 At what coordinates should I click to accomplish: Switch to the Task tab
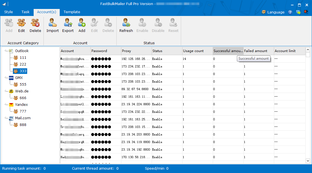26,12
